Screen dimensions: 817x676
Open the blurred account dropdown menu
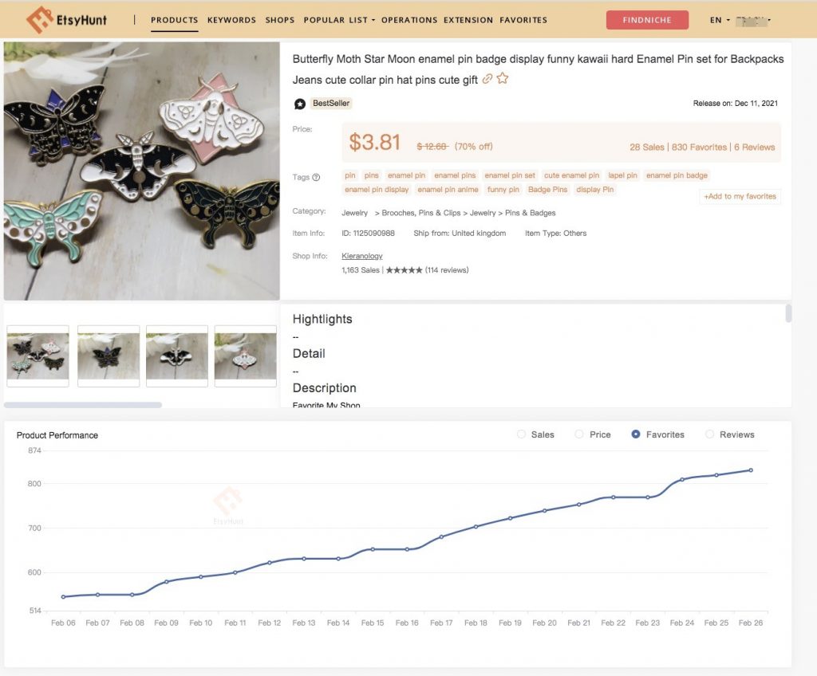point(753,20)
